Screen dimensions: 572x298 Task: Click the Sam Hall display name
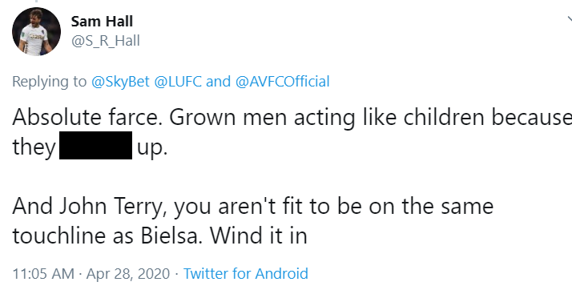(102, 22)
